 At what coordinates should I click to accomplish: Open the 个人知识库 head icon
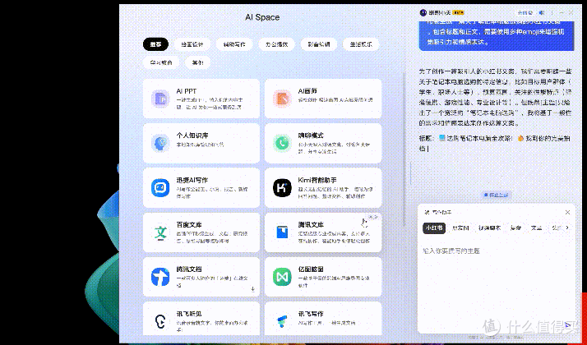pyautogui.click(x=160, y=143)
